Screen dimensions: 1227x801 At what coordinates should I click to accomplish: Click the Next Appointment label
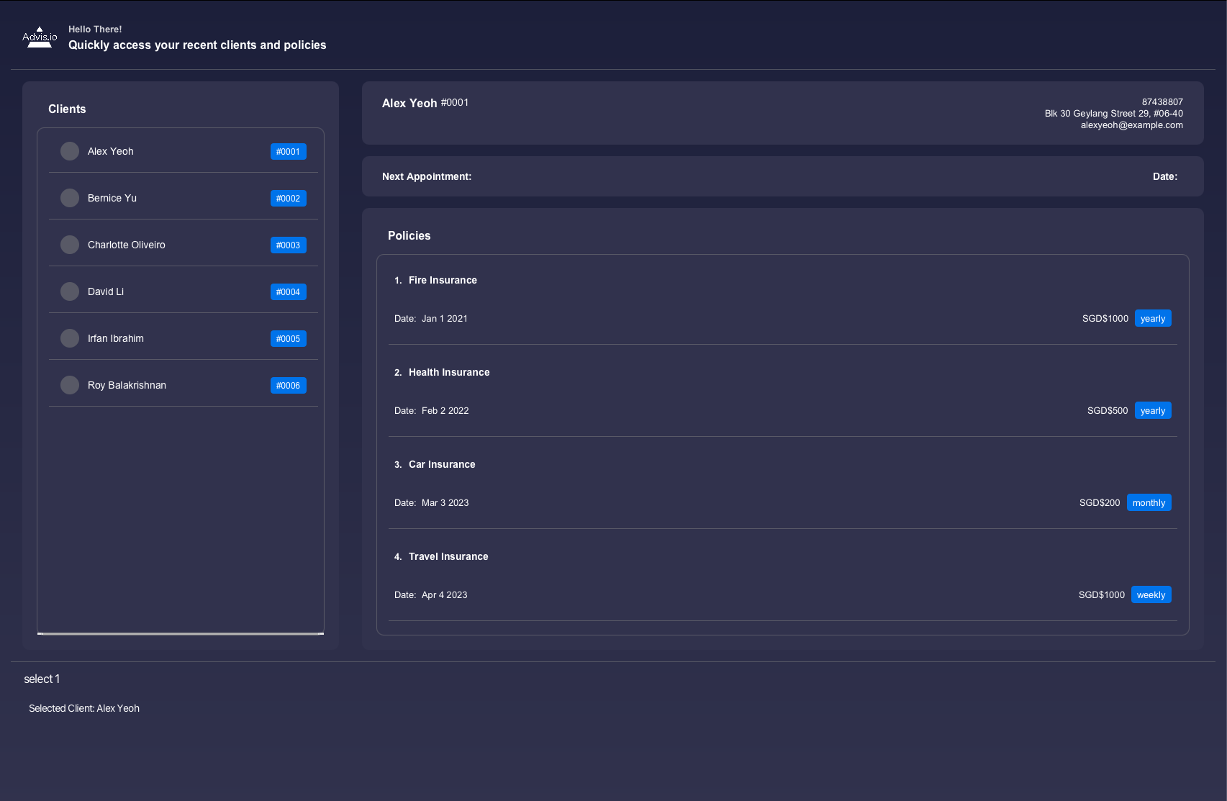point(427,176)
